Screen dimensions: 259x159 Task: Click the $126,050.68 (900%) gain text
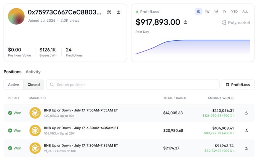[x=218, y=116]
